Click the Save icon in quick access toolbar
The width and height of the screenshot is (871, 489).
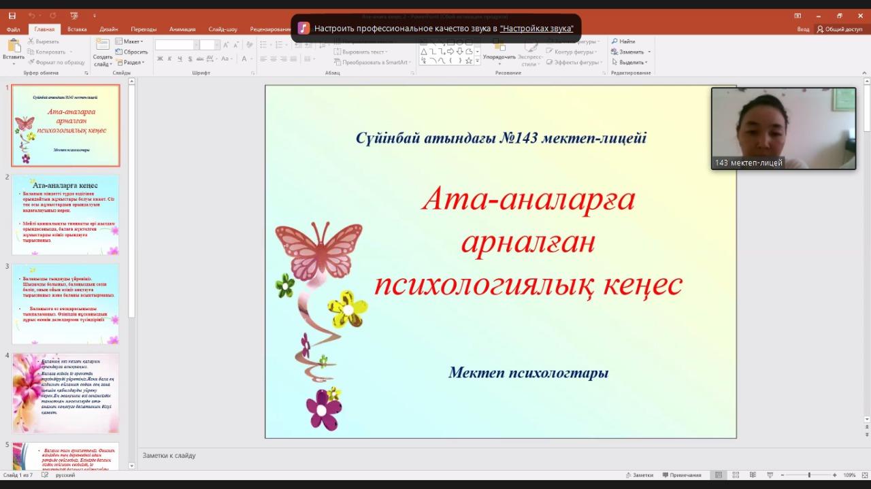12,16
